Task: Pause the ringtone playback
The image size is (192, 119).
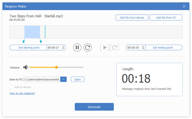Action: (x=77, y=48)
